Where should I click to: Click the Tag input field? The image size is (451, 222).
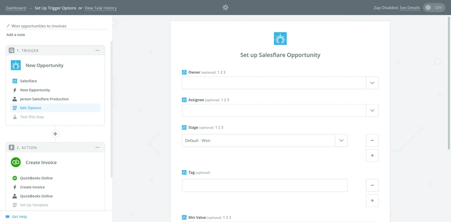coord(265,185)
